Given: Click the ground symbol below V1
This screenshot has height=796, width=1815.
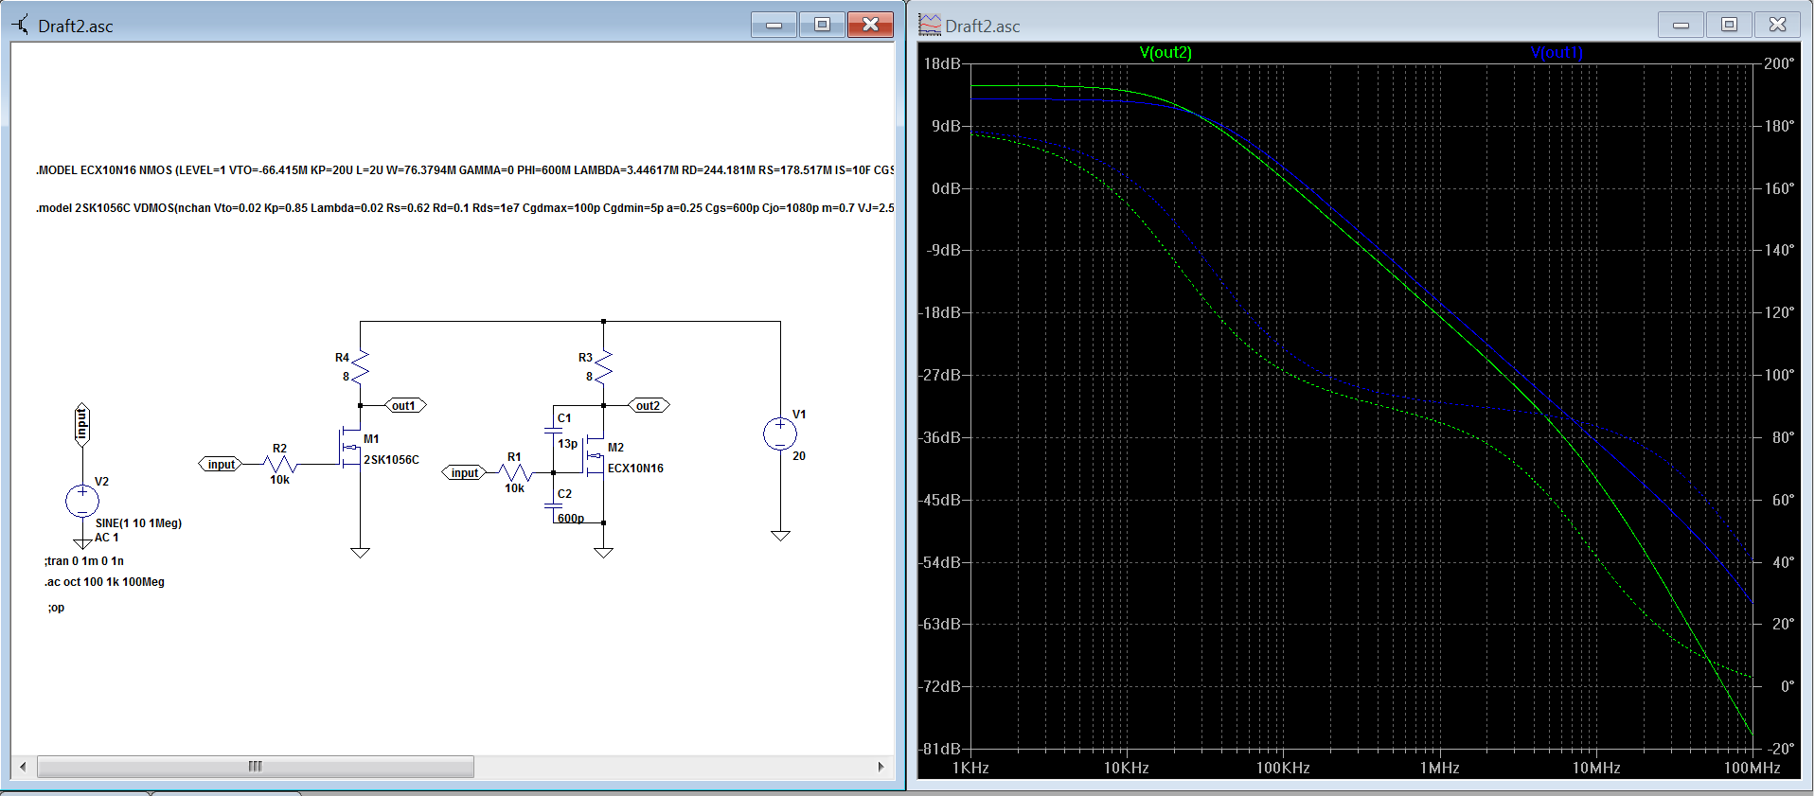Looking at the screenshot, I should (780, 535).
